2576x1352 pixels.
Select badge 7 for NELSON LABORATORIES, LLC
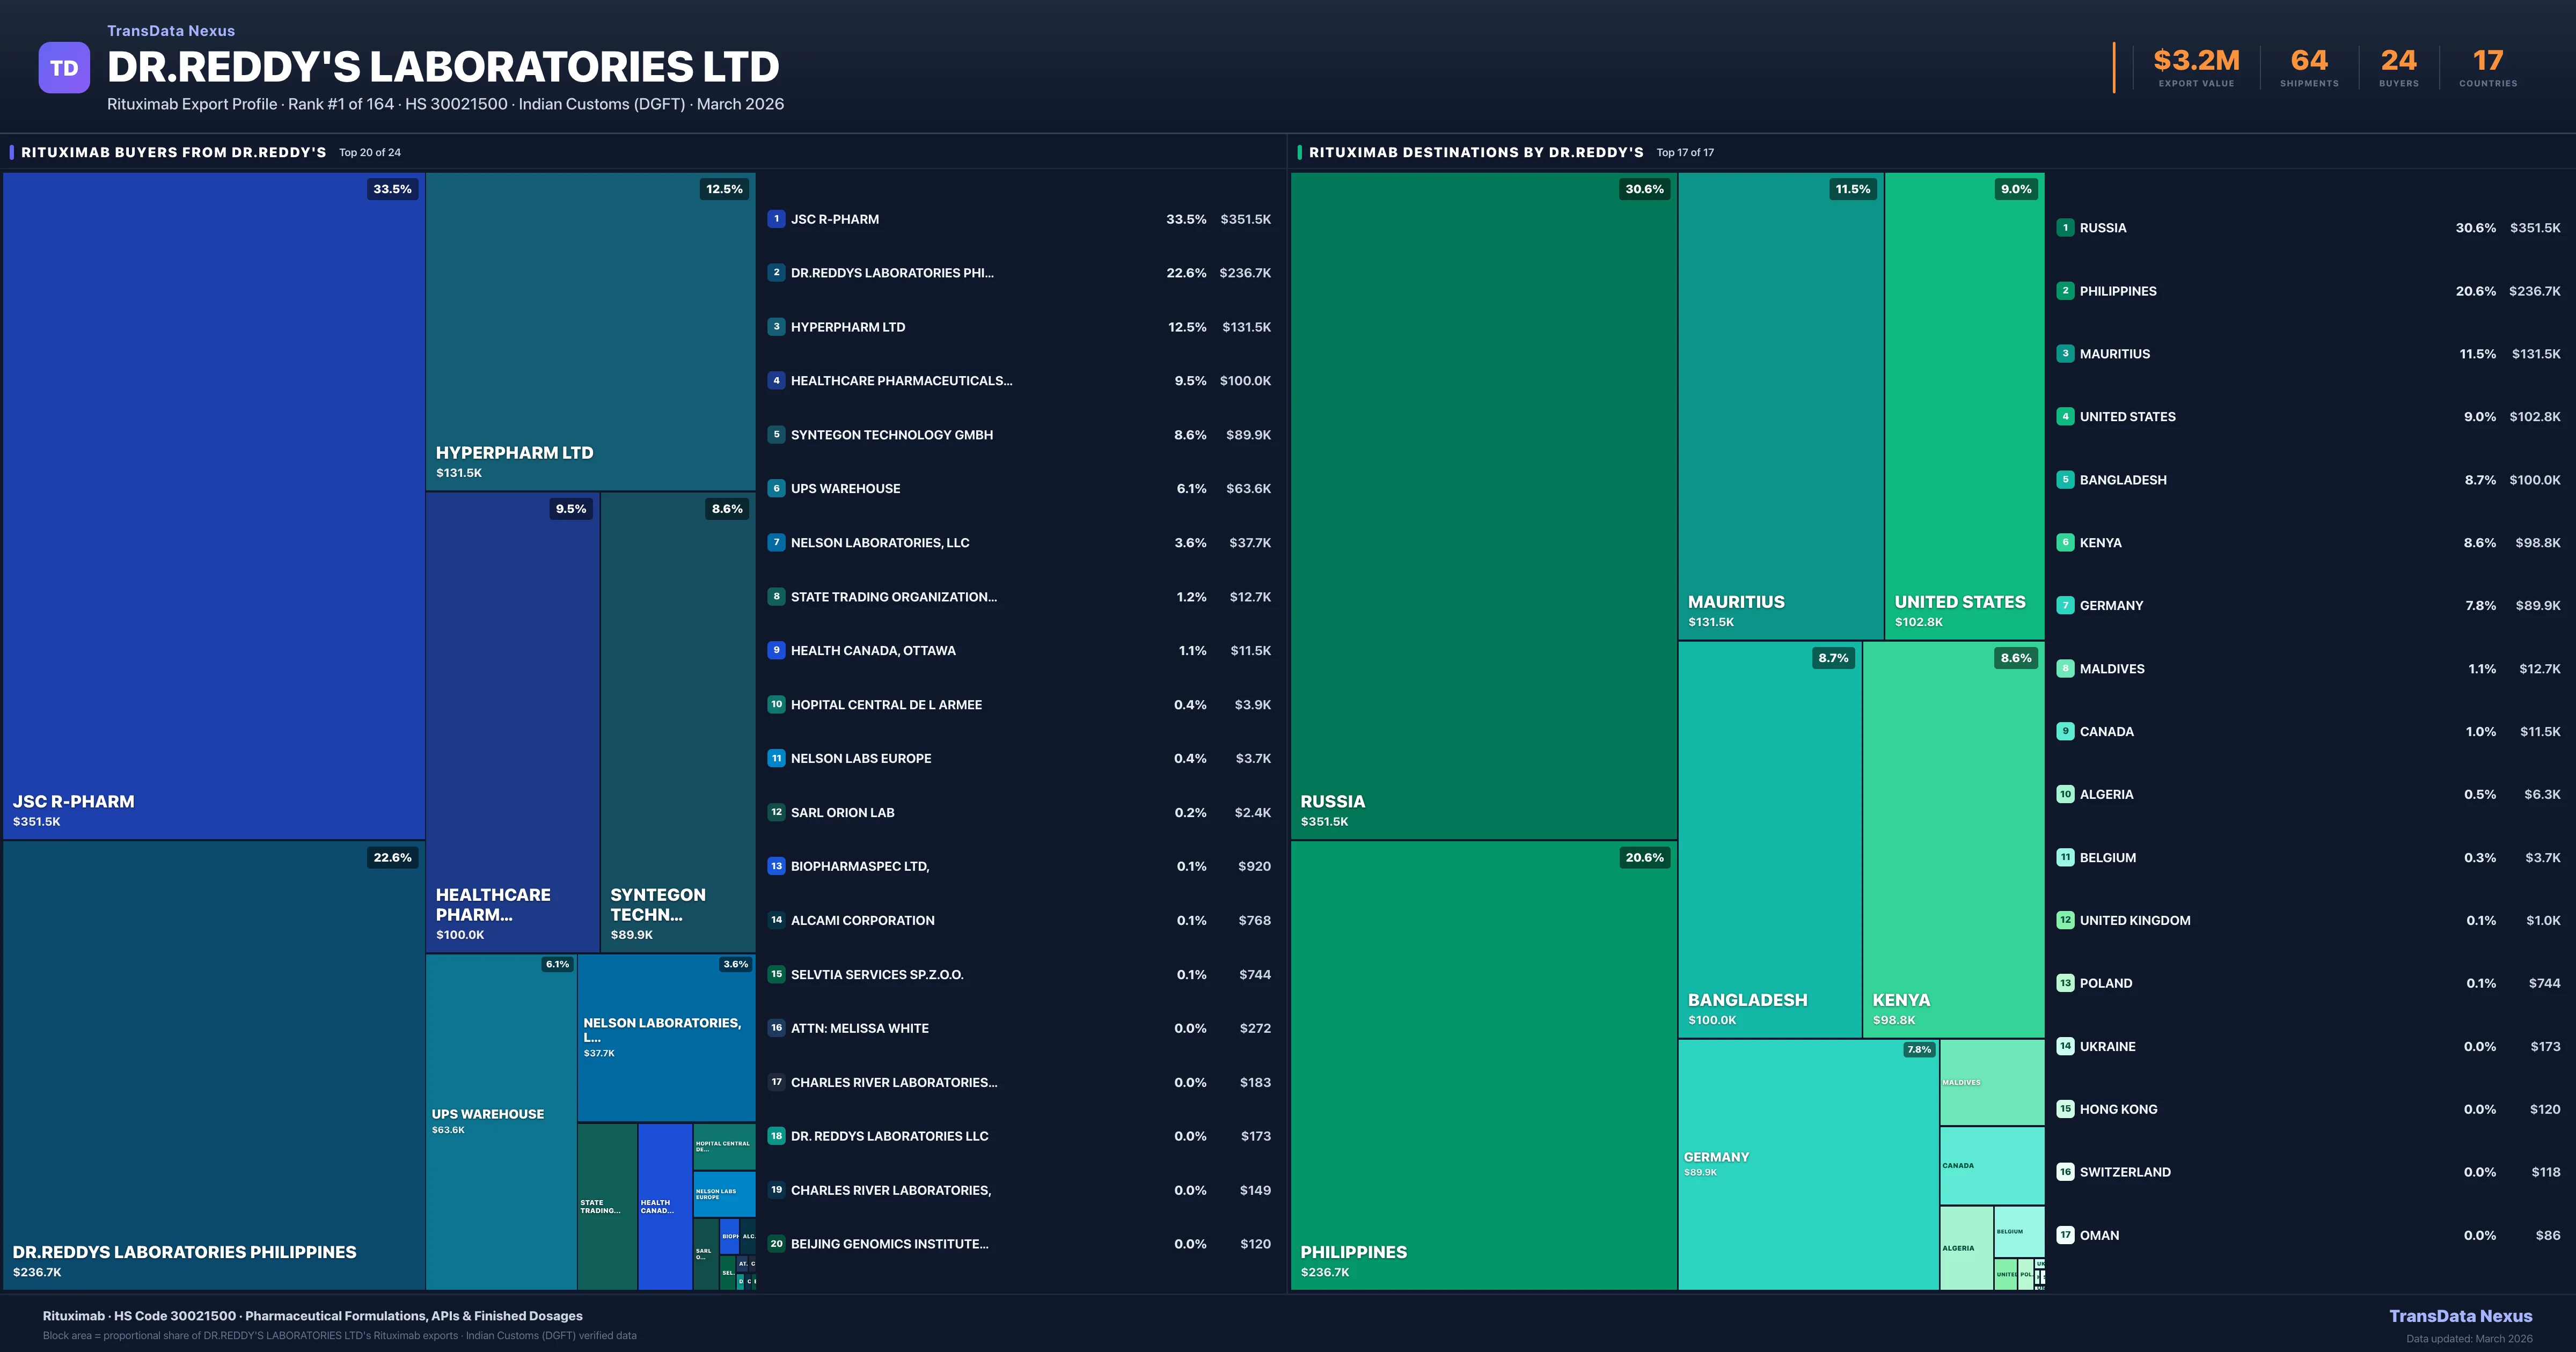click(777, 542)
